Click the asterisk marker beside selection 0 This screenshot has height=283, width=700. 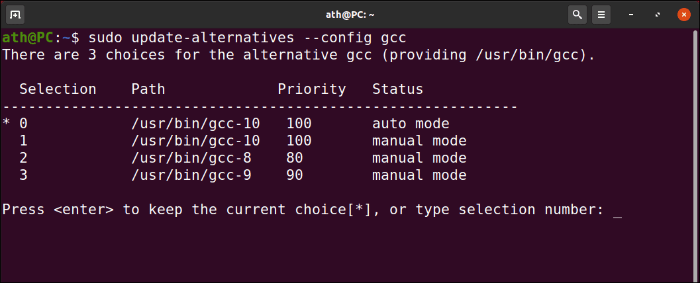coord(6,124)
